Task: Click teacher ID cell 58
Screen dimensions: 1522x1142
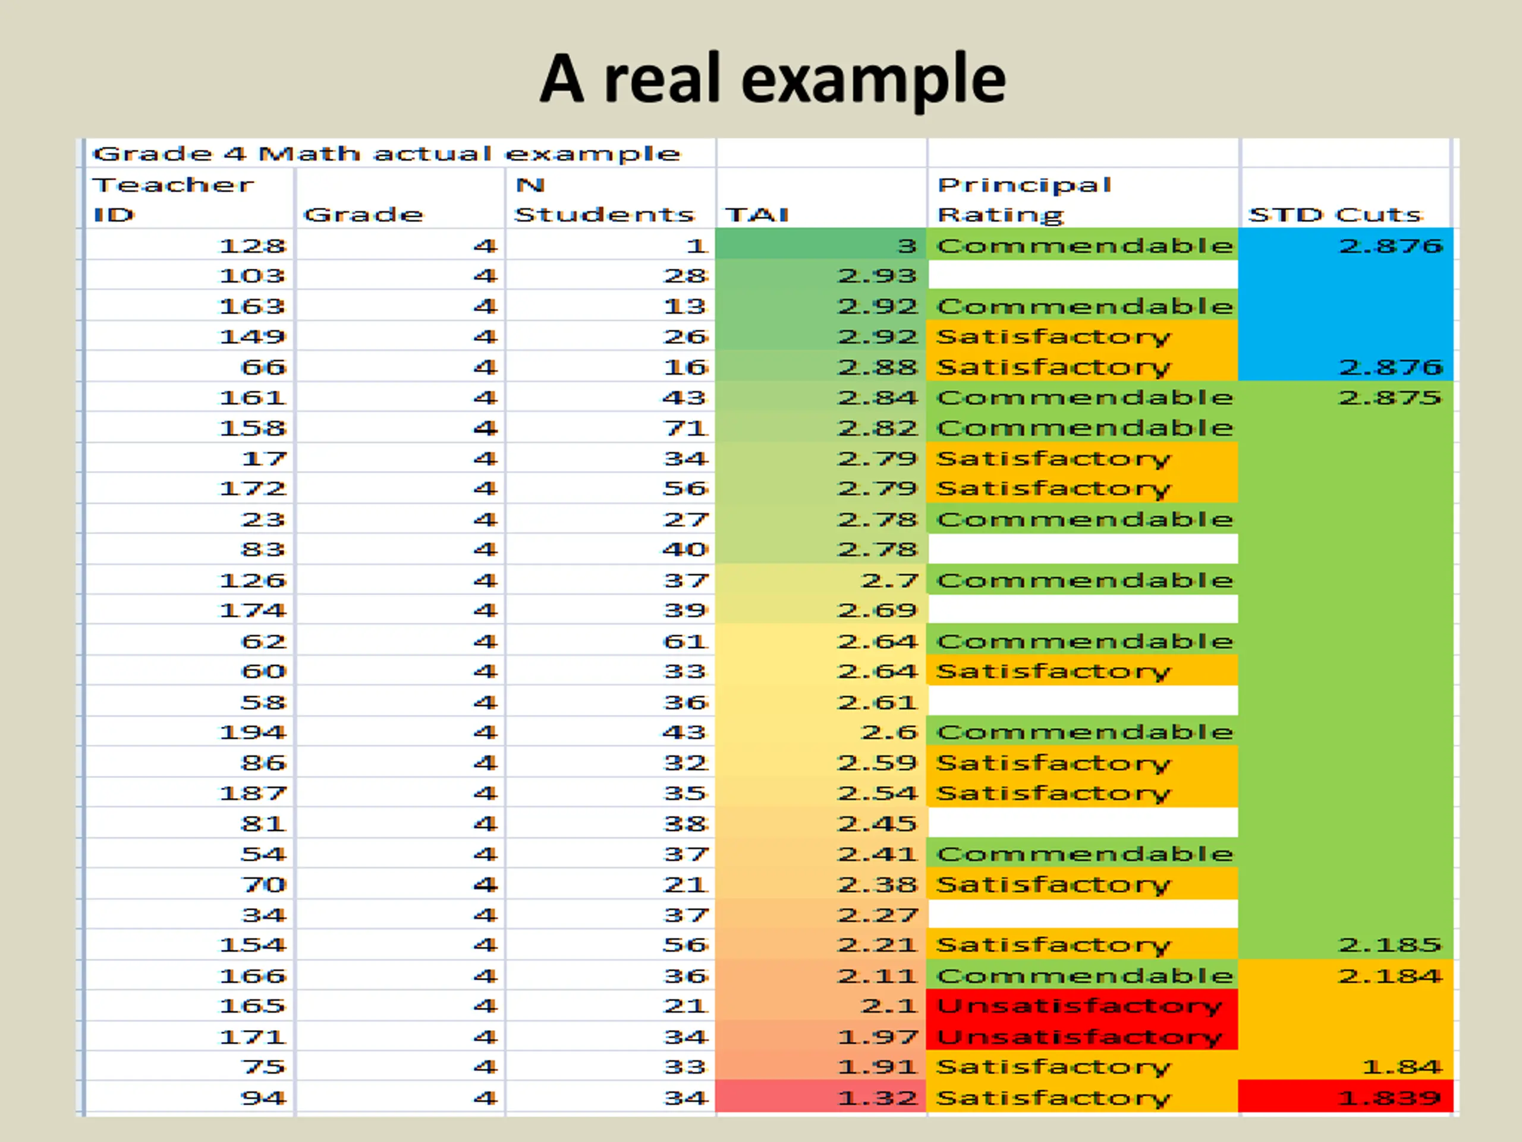Action: pyautogui.click(x=189, y=701)
